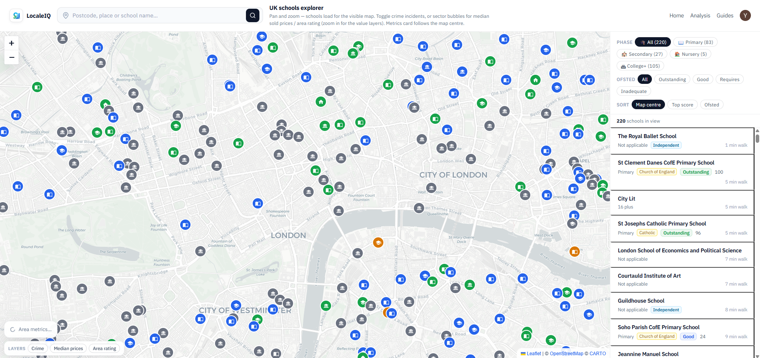Select phase filter All (220)
This screenshot has height=358, width=760.
pos(653,42)
